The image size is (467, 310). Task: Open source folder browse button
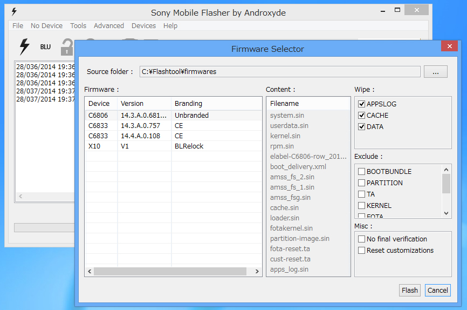pyautogui.click(x=435, y=72)
